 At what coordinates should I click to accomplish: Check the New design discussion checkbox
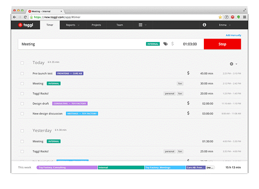[22, 114]
